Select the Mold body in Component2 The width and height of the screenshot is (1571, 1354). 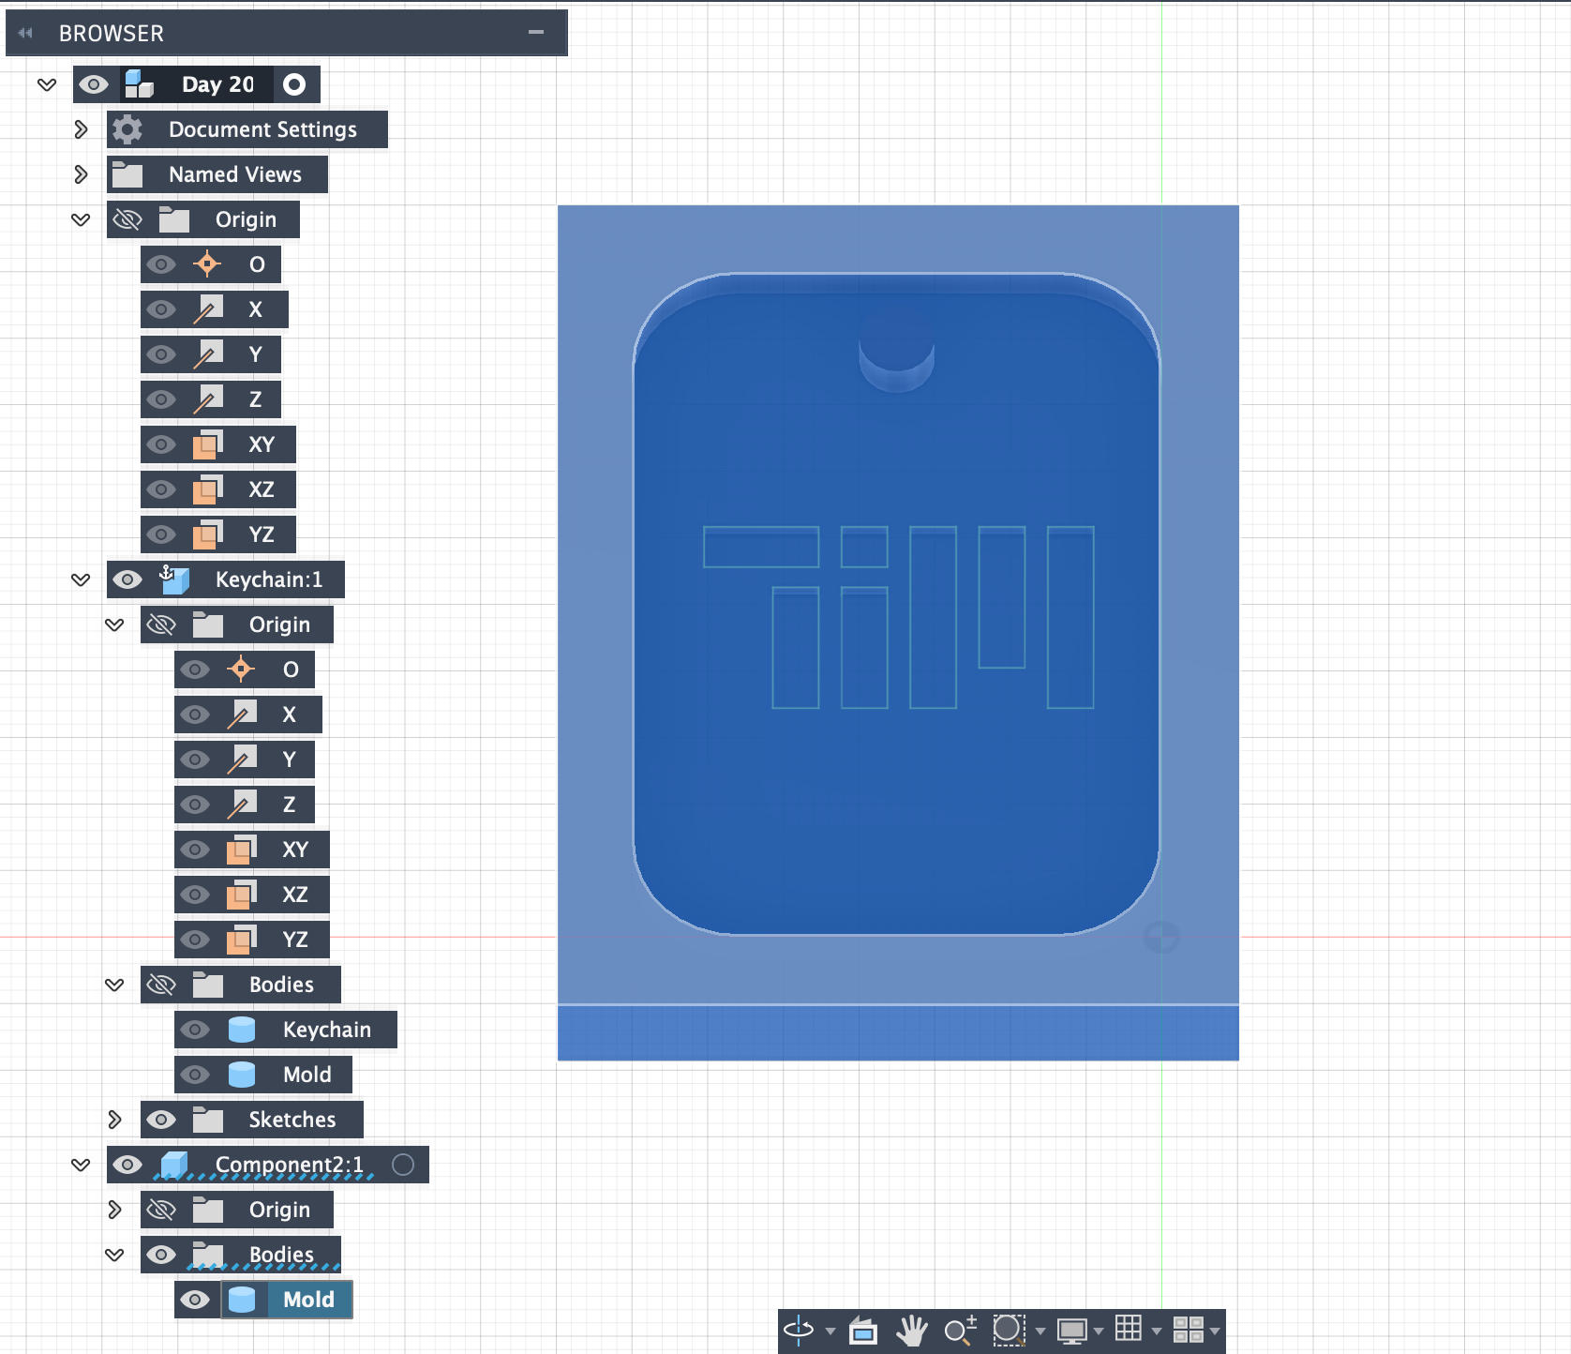click(x=307, y=1300)
